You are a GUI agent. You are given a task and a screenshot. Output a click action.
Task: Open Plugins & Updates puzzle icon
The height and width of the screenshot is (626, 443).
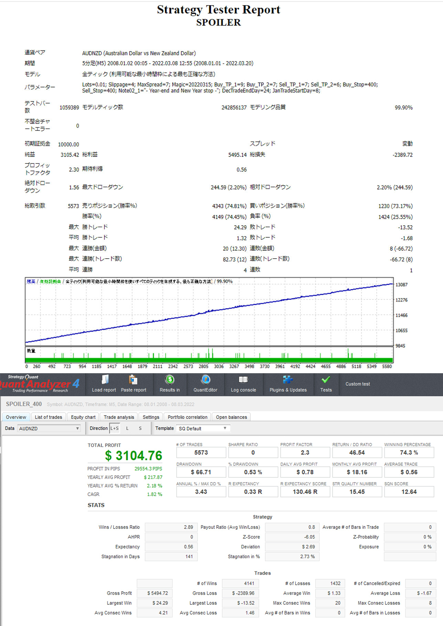pos(288,380)
